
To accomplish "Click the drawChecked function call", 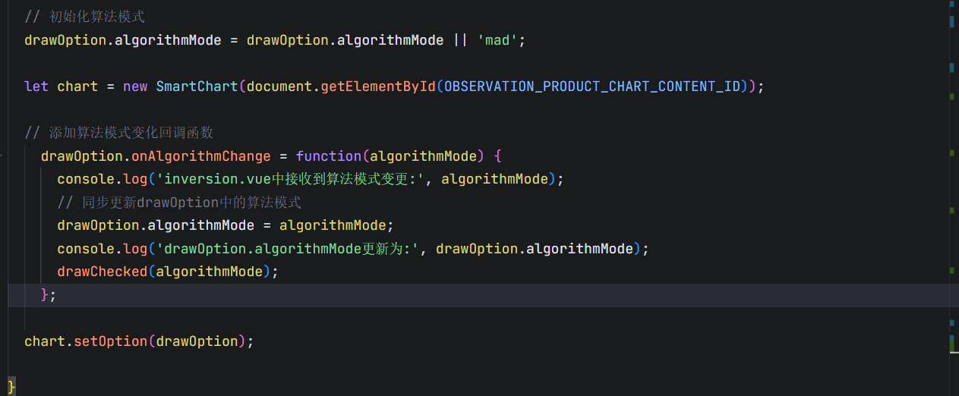I will pyautogui.click(x=103, y=272).
